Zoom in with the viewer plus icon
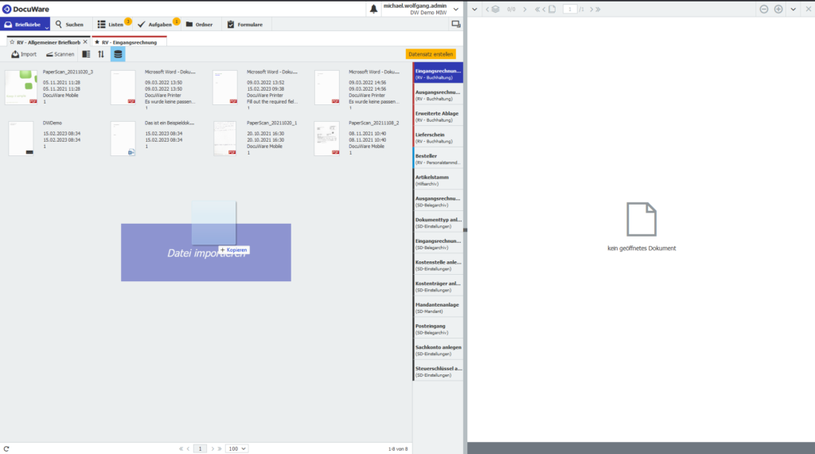The width and height of the screenshot is (815, 454). pos(778,9)
